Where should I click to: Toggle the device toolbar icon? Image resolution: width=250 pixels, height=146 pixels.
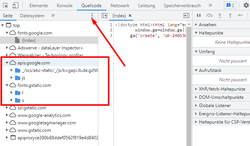[x=15, y=5]
